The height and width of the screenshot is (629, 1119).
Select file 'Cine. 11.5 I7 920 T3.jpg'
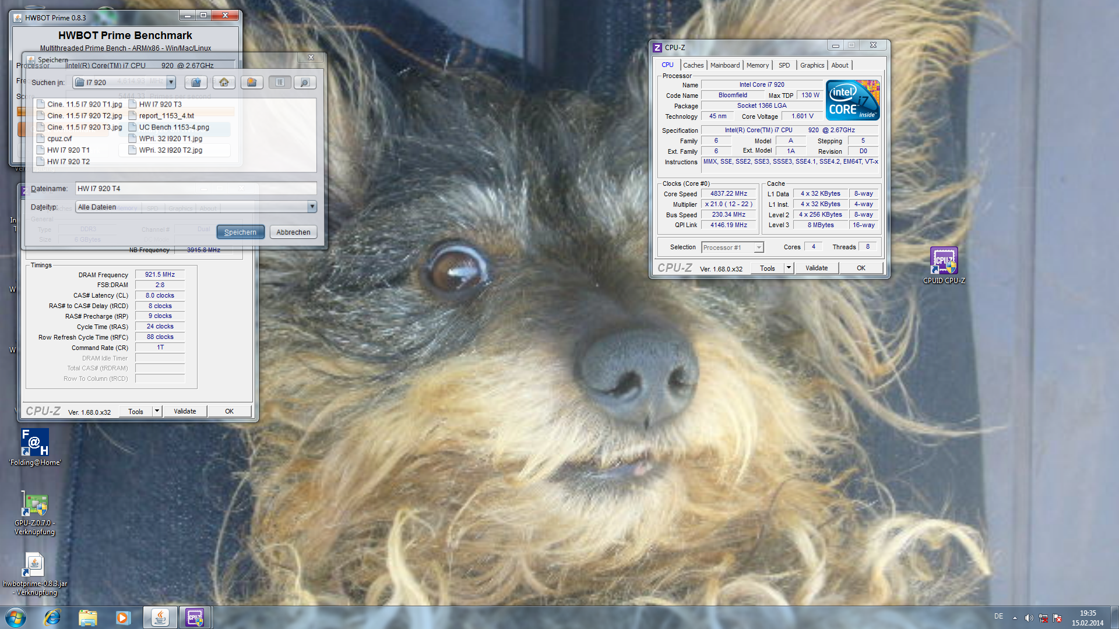click(79, 127)
